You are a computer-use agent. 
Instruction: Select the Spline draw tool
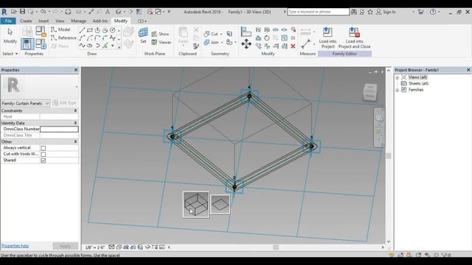[x=82, y=46]
